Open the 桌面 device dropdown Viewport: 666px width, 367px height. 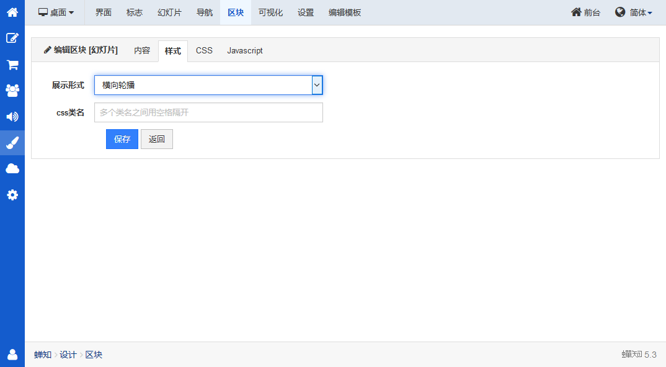pyautogui.click(x=56, y=12)
